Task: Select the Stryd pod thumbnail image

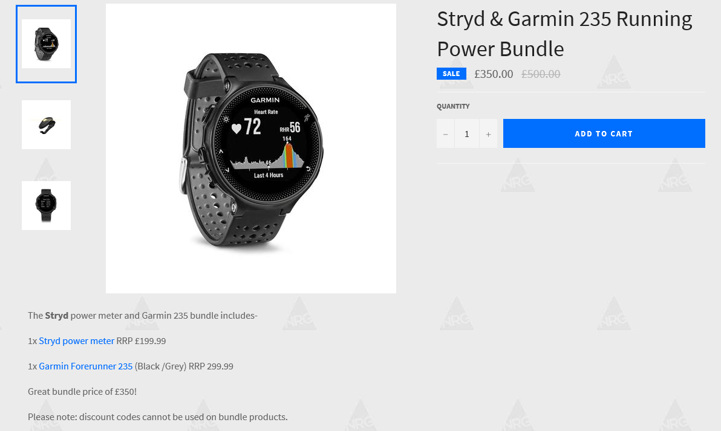Action: coord(47,124)
